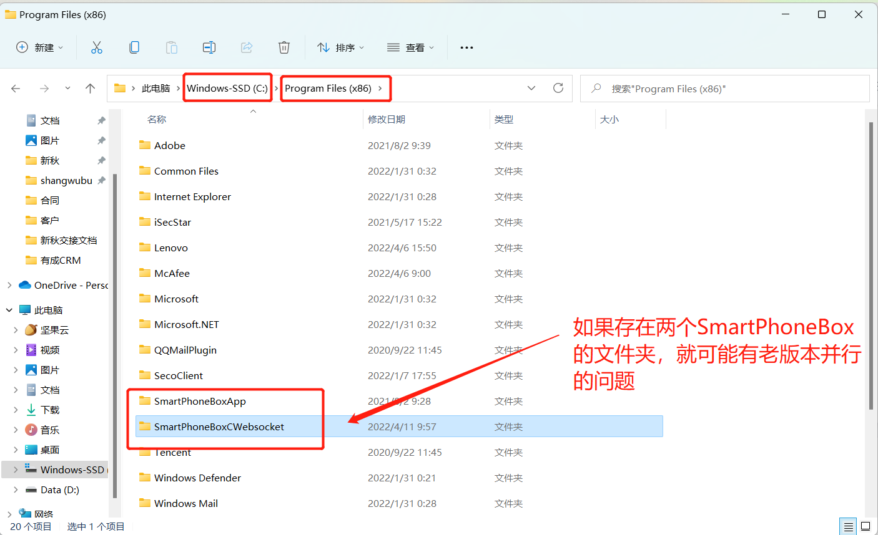Select the Windows Defender folder row
Screen dimensions: 878x535
(x=399, y=478)
